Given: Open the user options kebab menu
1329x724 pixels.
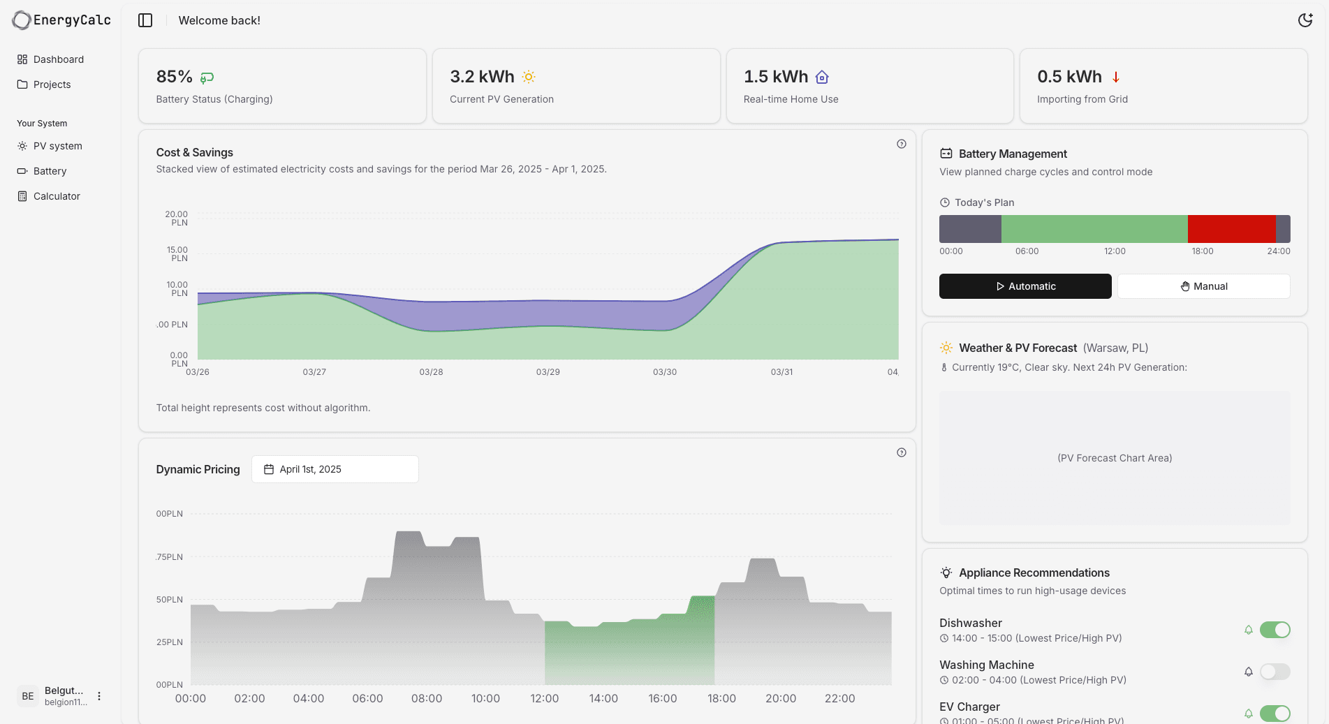Looking at the screenshot, I should pyautogui.click(x=98, y=696).
